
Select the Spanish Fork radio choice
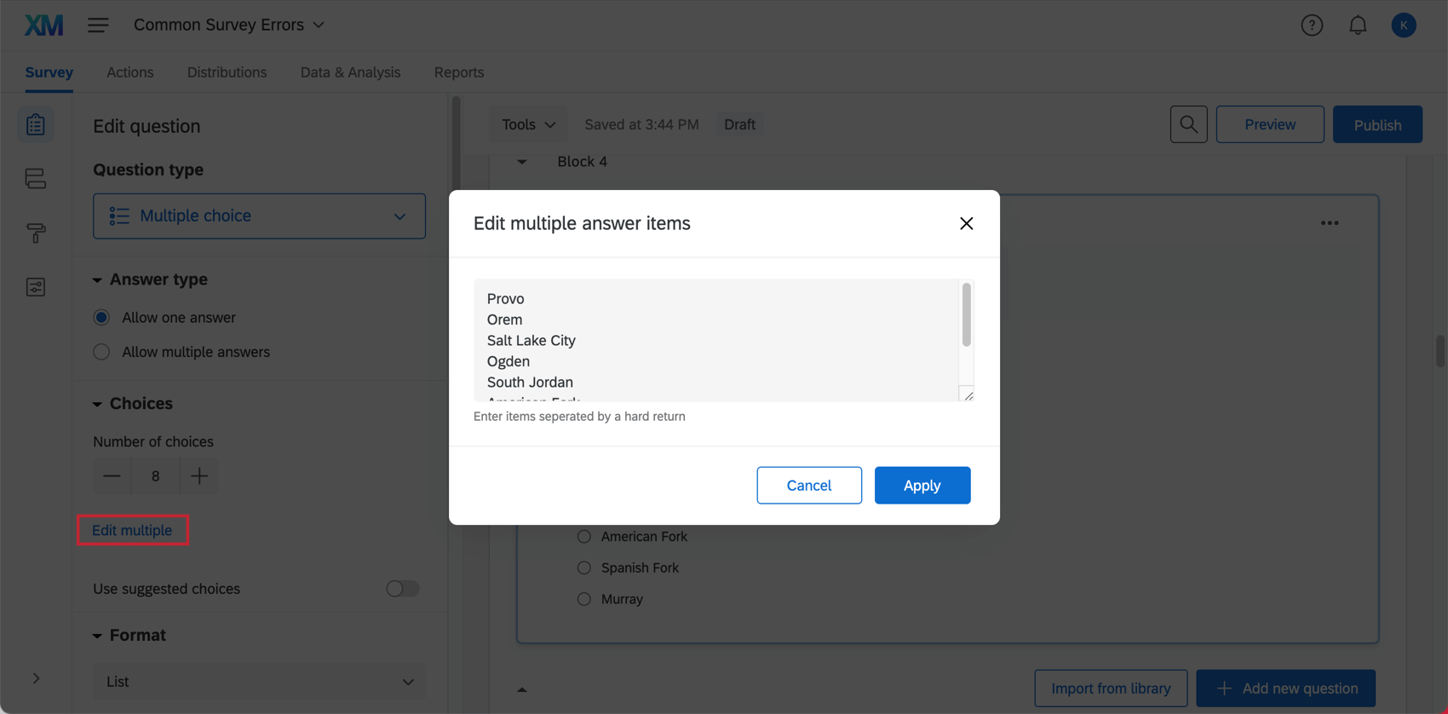(584, 567)
